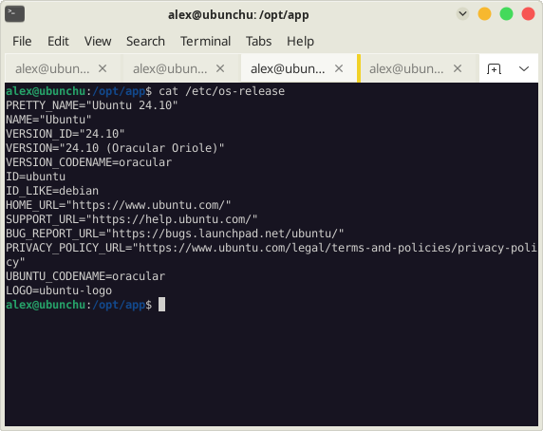Switch to the first terminal tab
The image size is (543, 431).
click(x=63, y=68)
